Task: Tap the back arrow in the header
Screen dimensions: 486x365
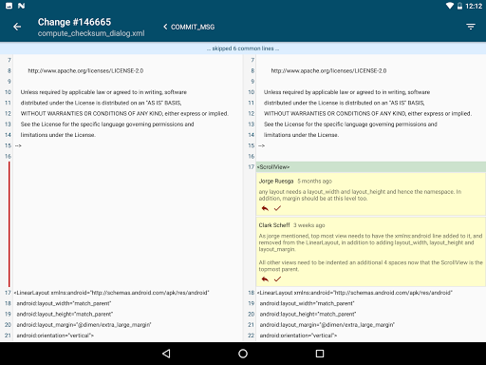Action: (x=17, y=27)
